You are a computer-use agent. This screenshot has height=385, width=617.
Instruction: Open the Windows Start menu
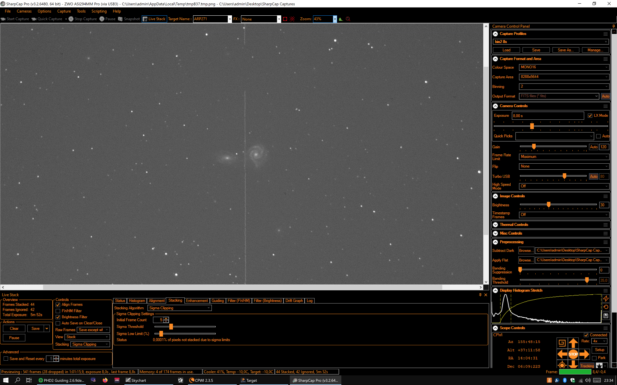click(x=6, y=380)
